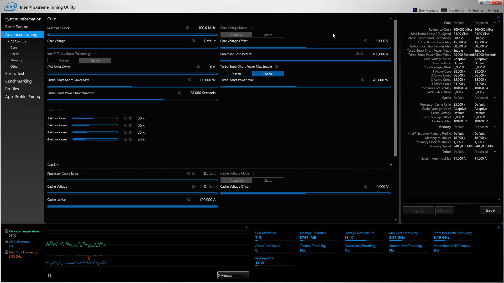Collapse the Core section chevron
This screenshot has width=504, height=283.
(x=391, y=19)
